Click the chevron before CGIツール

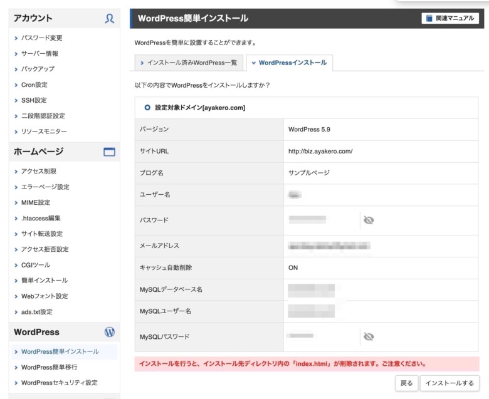pyautogui.click(x=16, y=266)
